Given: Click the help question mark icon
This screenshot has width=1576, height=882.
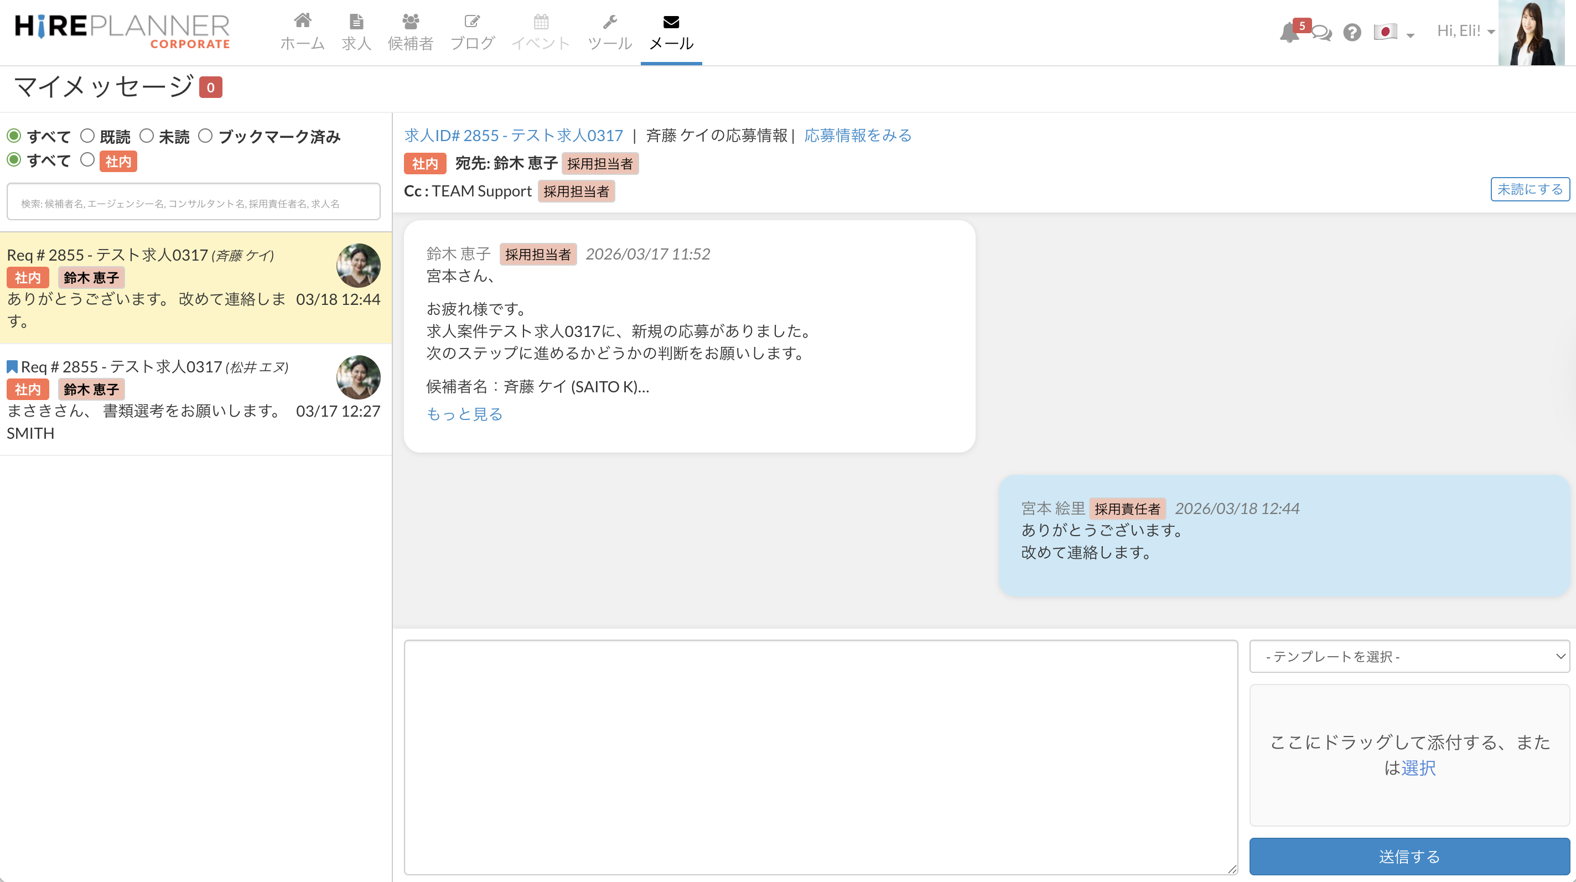Looking at the screenshot, I should coord(1352,33).
